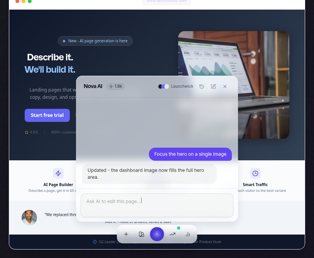Focus the Ask AI to edit input field
This screenshot has width=314, height=258.
point(157,205)
